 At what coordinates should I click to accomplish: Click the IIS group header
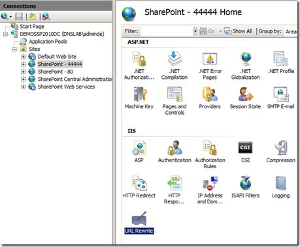[x=131, y=131]
